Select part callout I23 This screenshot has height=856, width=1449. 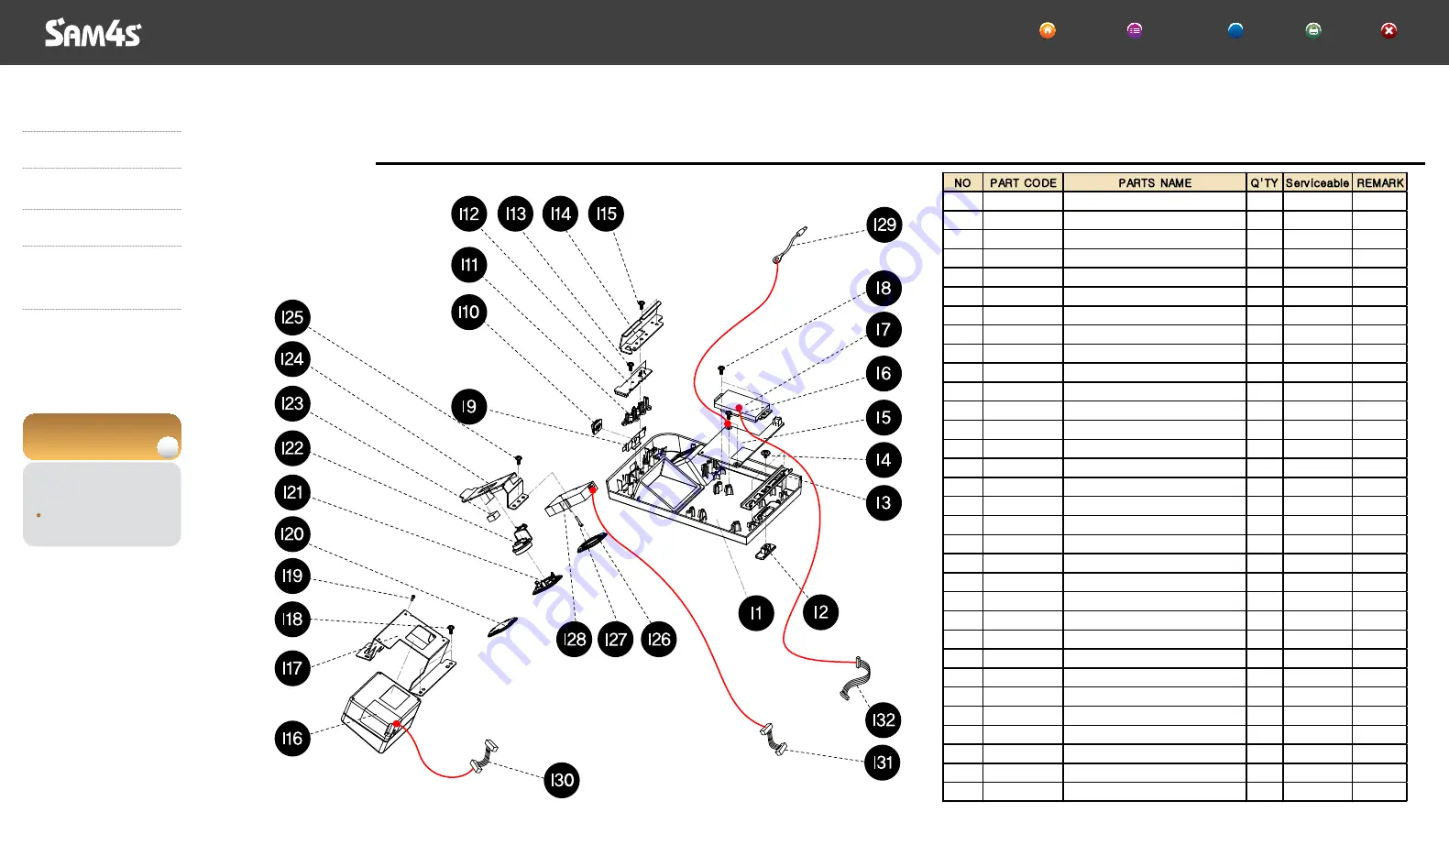pyautogui.click(x=292, y=403)
